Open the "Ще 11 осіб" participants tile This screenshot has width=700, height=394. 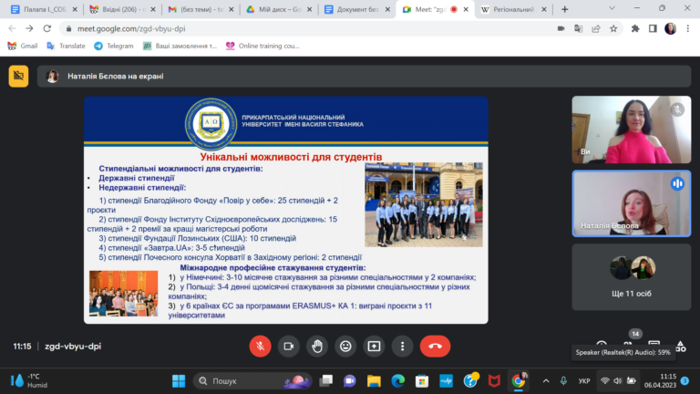[632, 277]
